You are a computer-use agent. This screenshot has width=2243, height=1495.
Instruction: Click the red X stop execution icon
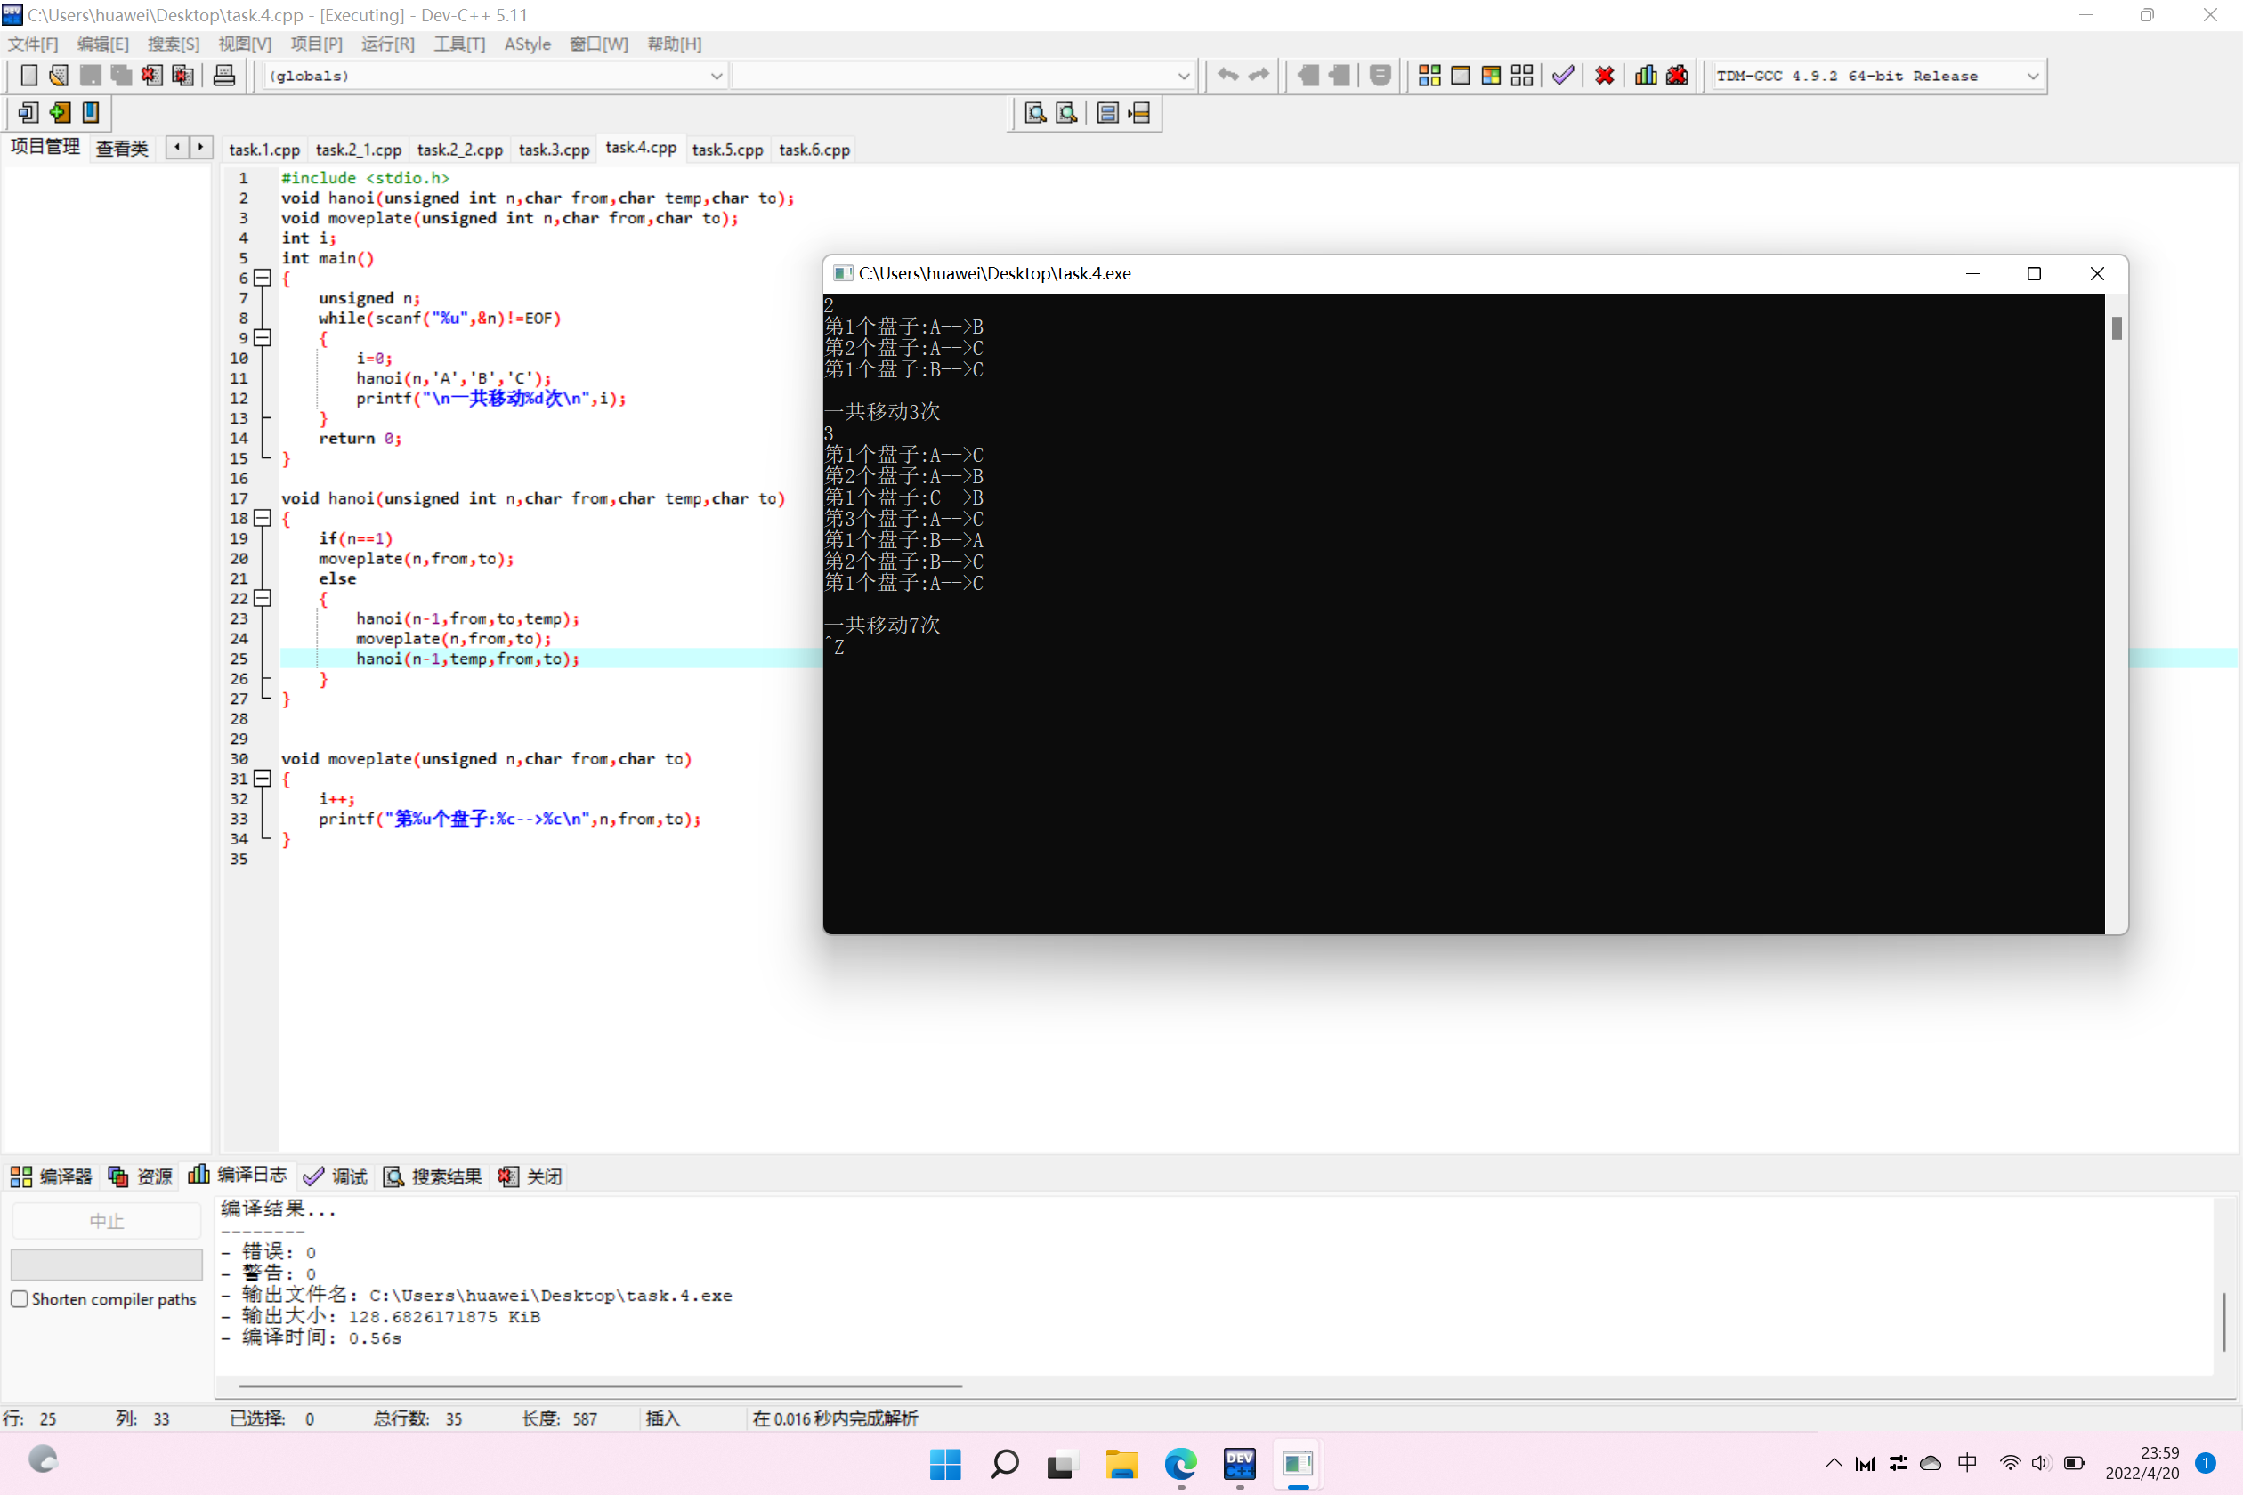coord(1604,76)
